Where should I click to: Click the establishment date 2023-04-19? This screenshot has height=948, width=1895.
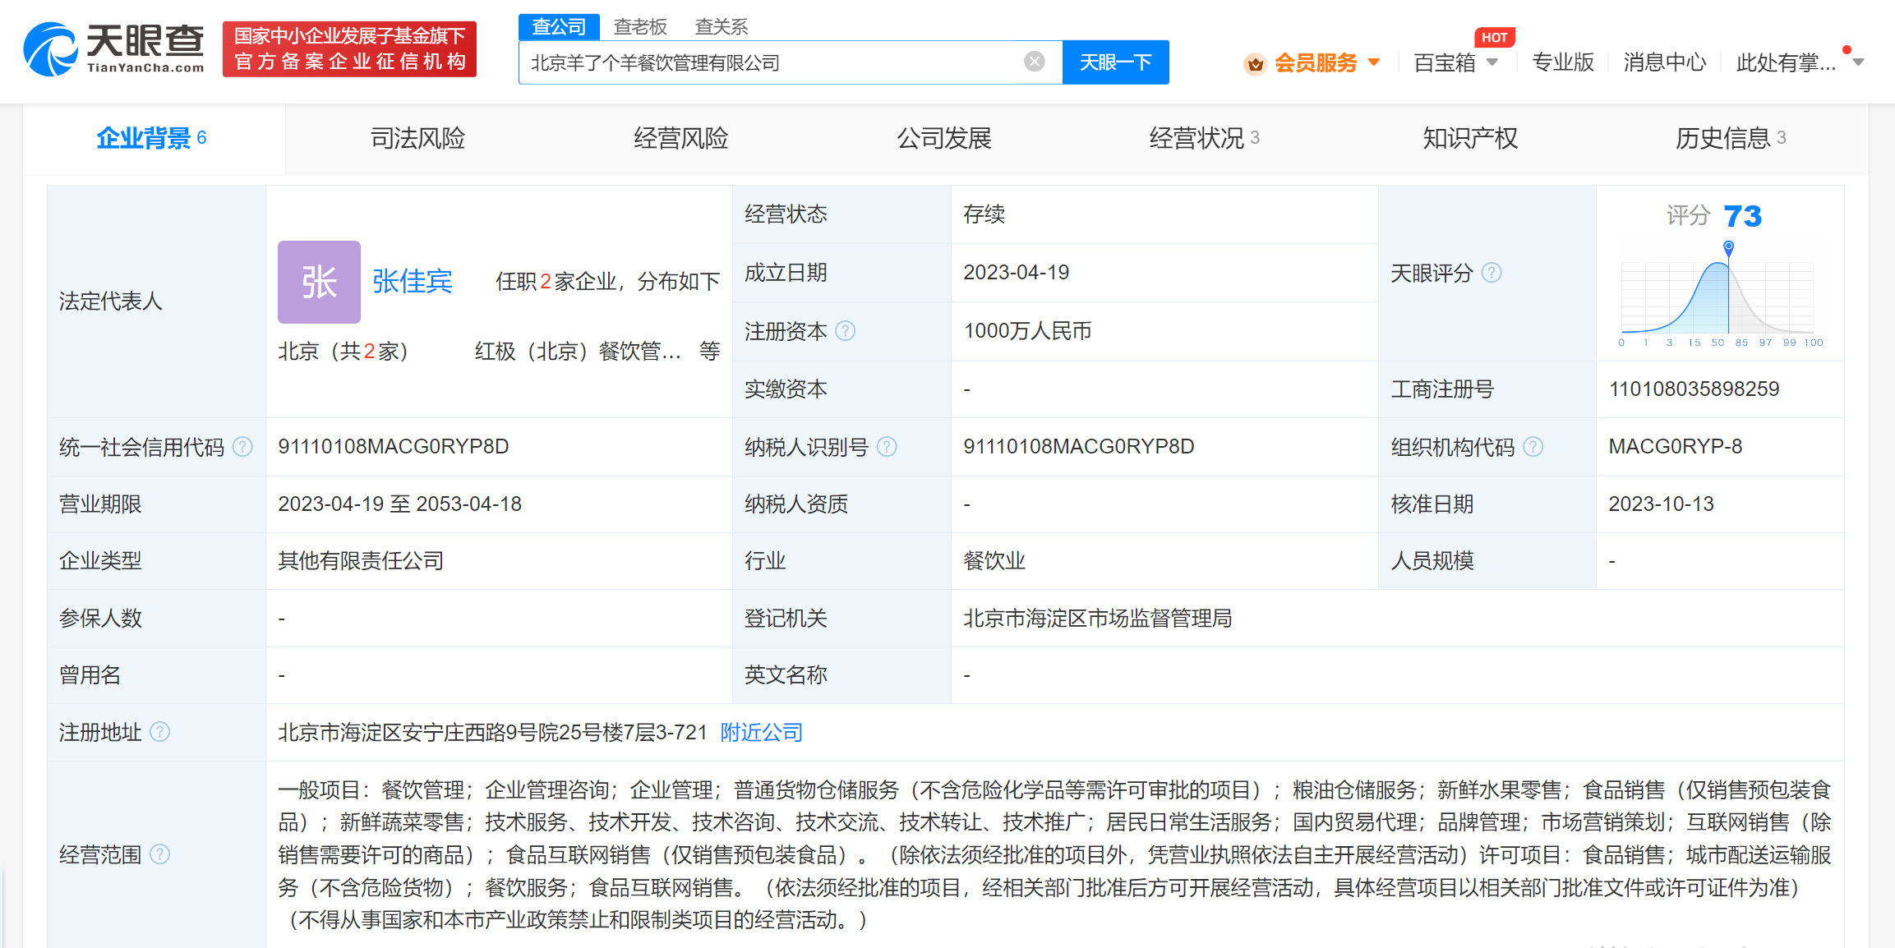click(x=1016, y=272)
